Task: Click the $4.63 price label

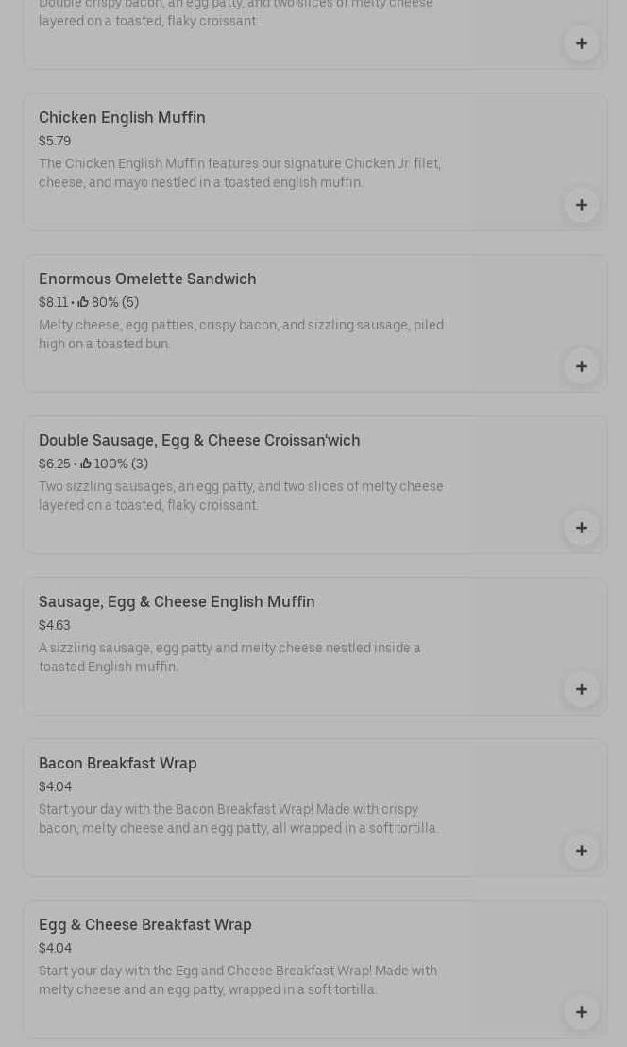Action: click(x=55, y=626)
